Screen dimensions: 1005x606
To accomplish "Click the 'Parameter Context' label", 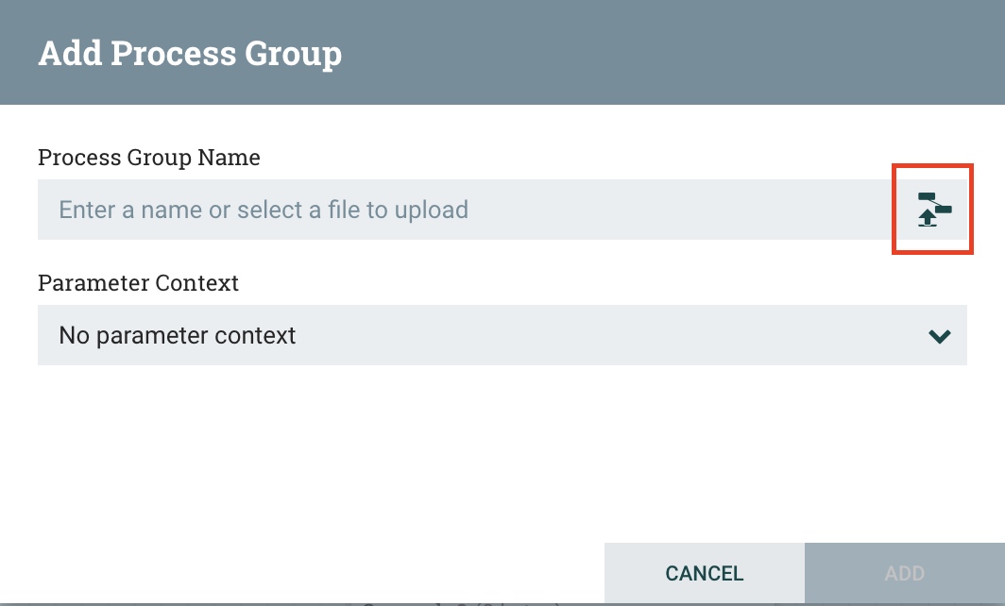I will click(x=138, y=282).
